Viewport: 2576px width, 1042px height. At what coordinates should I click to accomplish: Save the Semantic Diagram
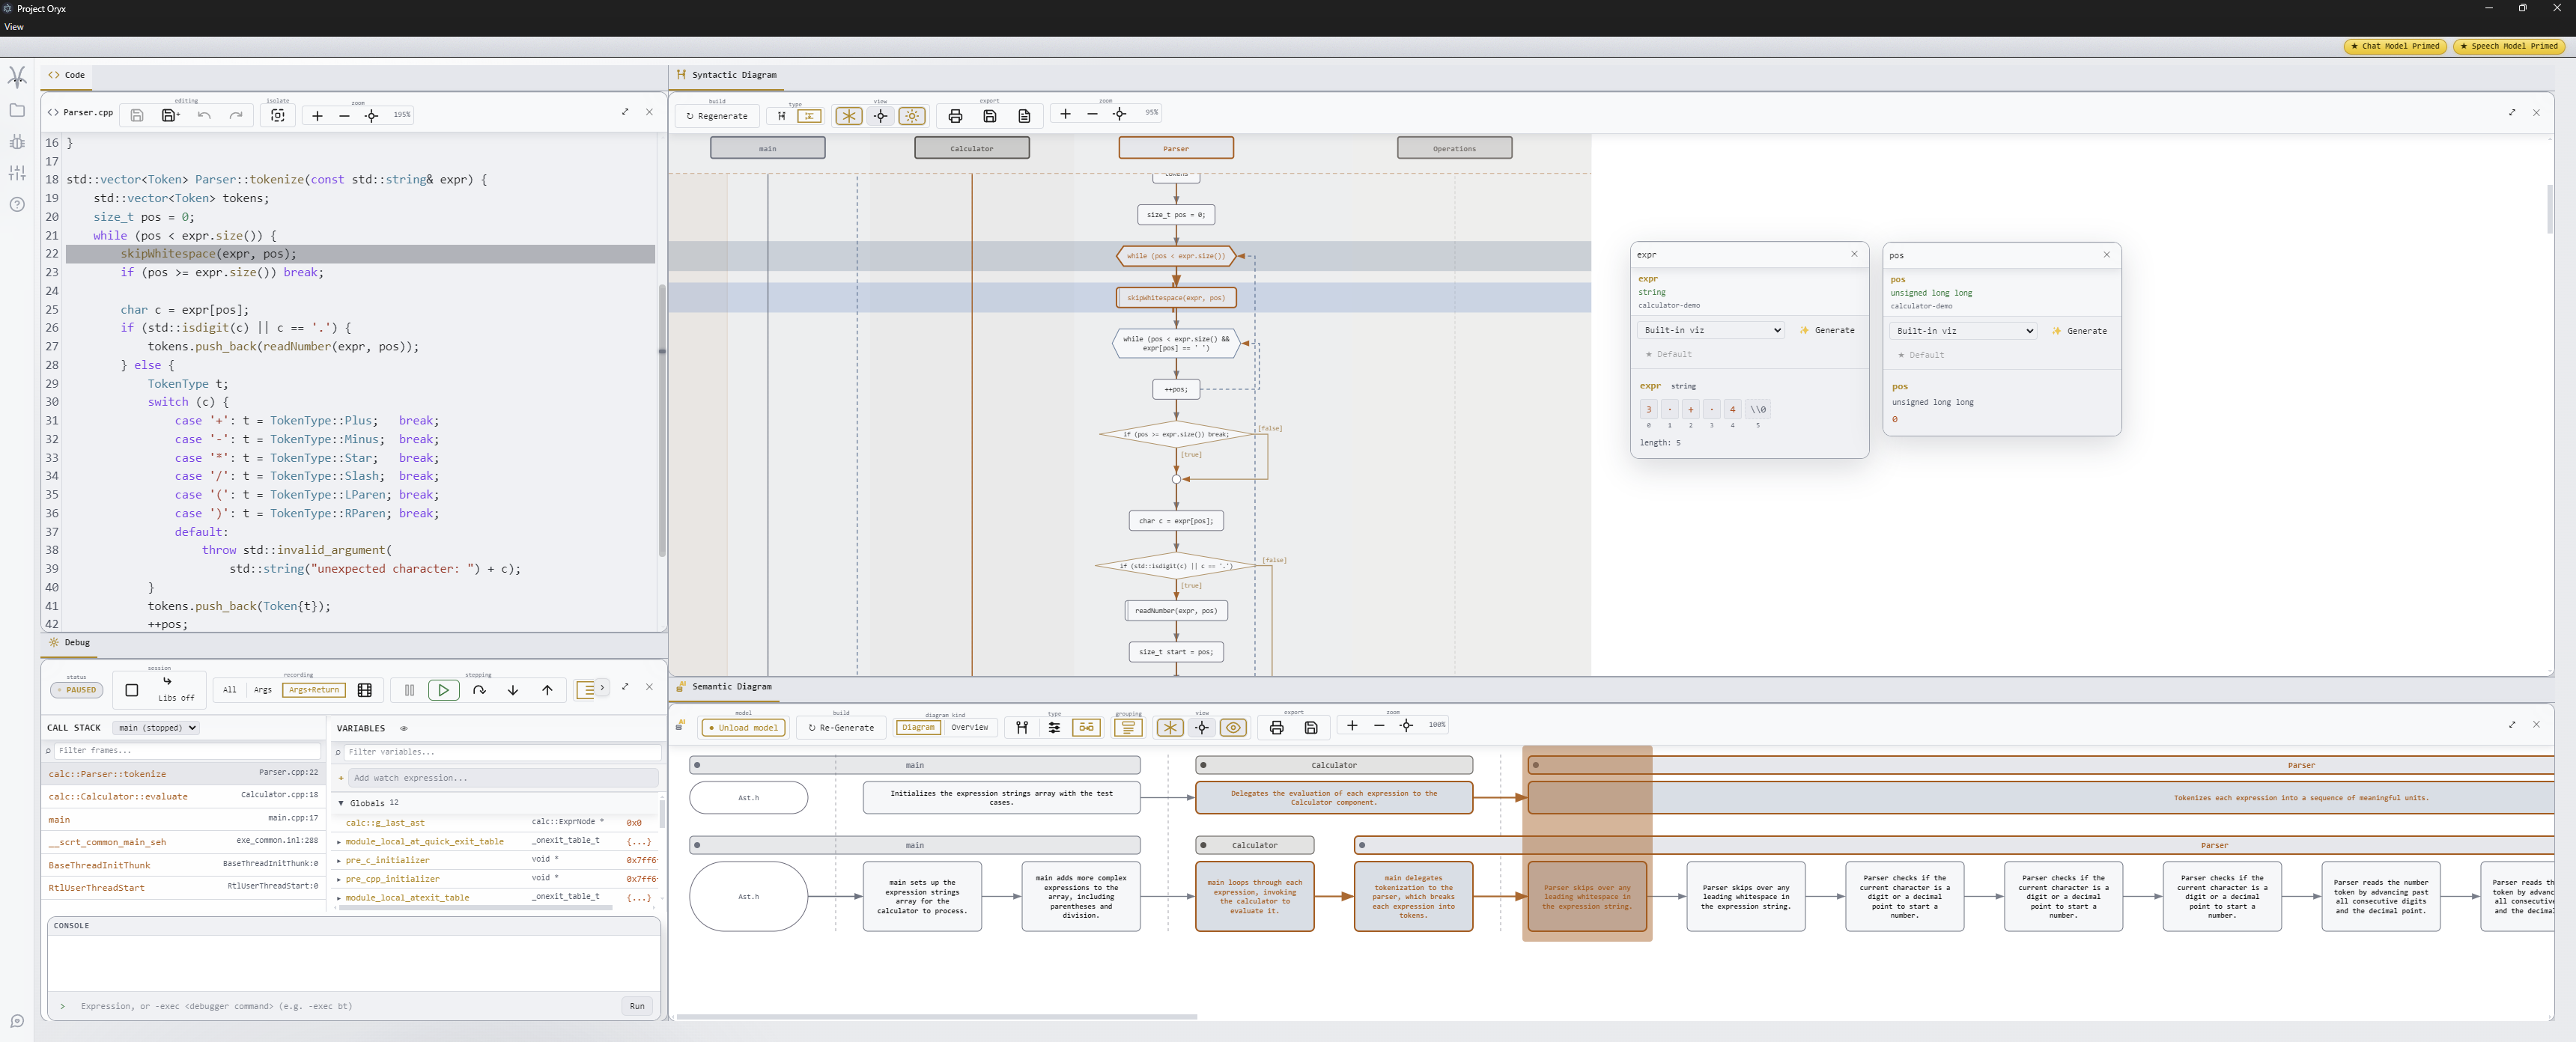point(1310,728)
